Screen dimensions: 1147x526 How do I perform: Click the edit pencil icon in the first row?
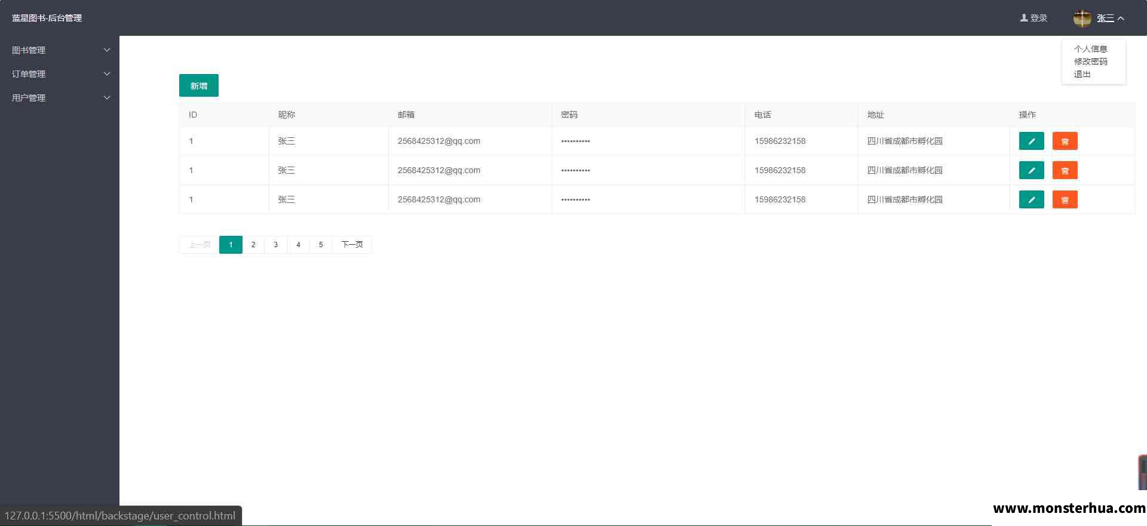(x=1031, y=141)
